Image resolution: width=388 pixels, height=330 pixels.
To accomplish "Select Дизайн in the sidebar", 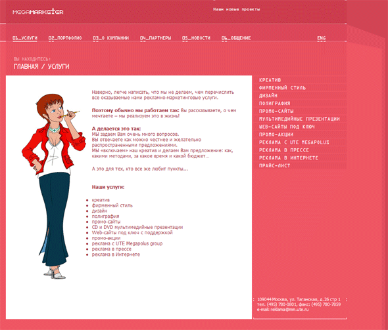I will pos(268,96).
